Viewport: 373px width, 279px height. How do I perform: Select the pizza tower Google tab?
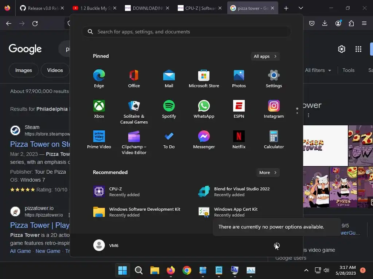click(252, 8)
